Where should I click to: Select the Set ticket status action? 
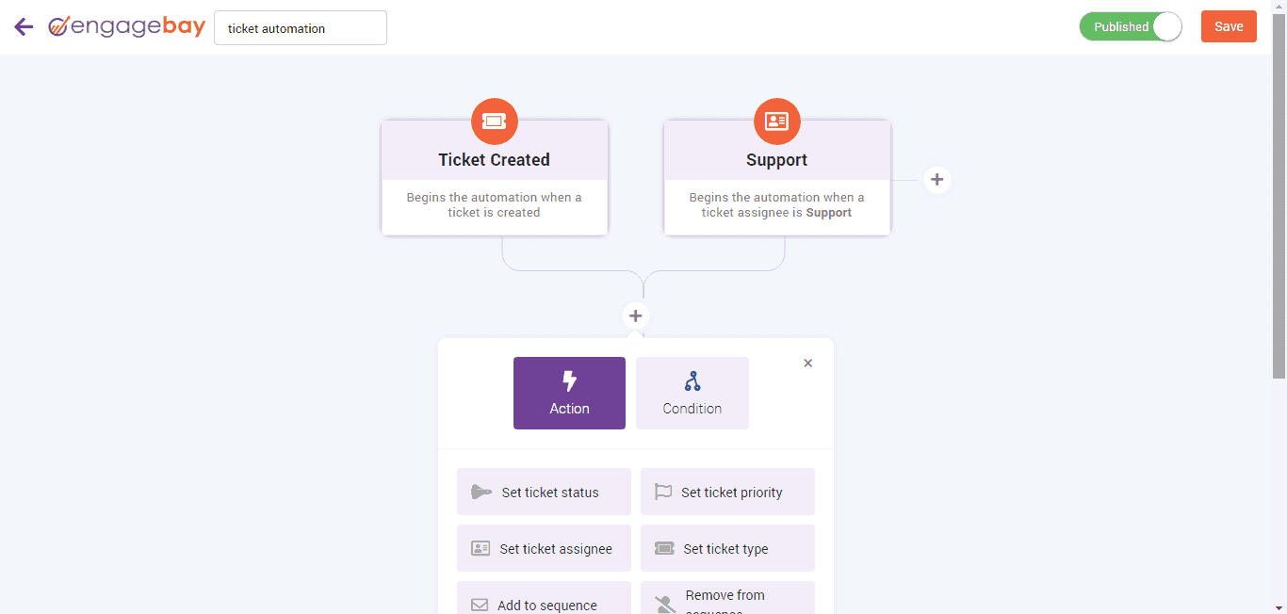[x=544, y=492]
